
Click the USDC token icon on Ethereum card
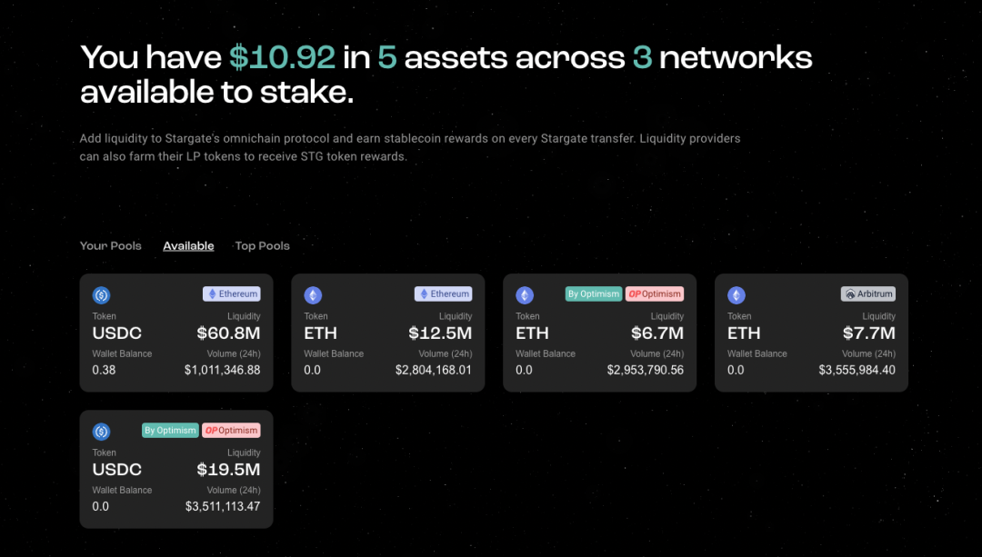(101, 295)
